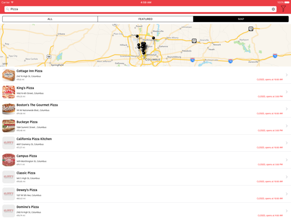Tap the clock in status bar

(x=146, y=3)
